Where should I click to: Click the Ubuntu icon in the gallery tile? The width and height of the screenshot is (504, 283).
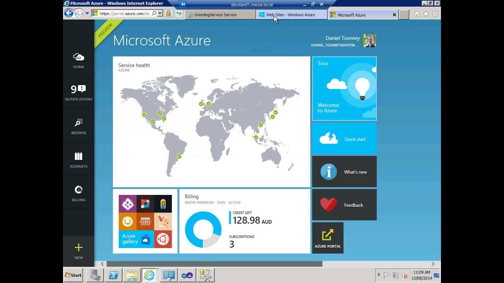tap(163, 239)
